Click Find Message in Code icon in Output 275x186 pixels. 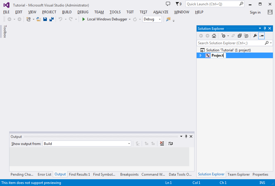138,143
